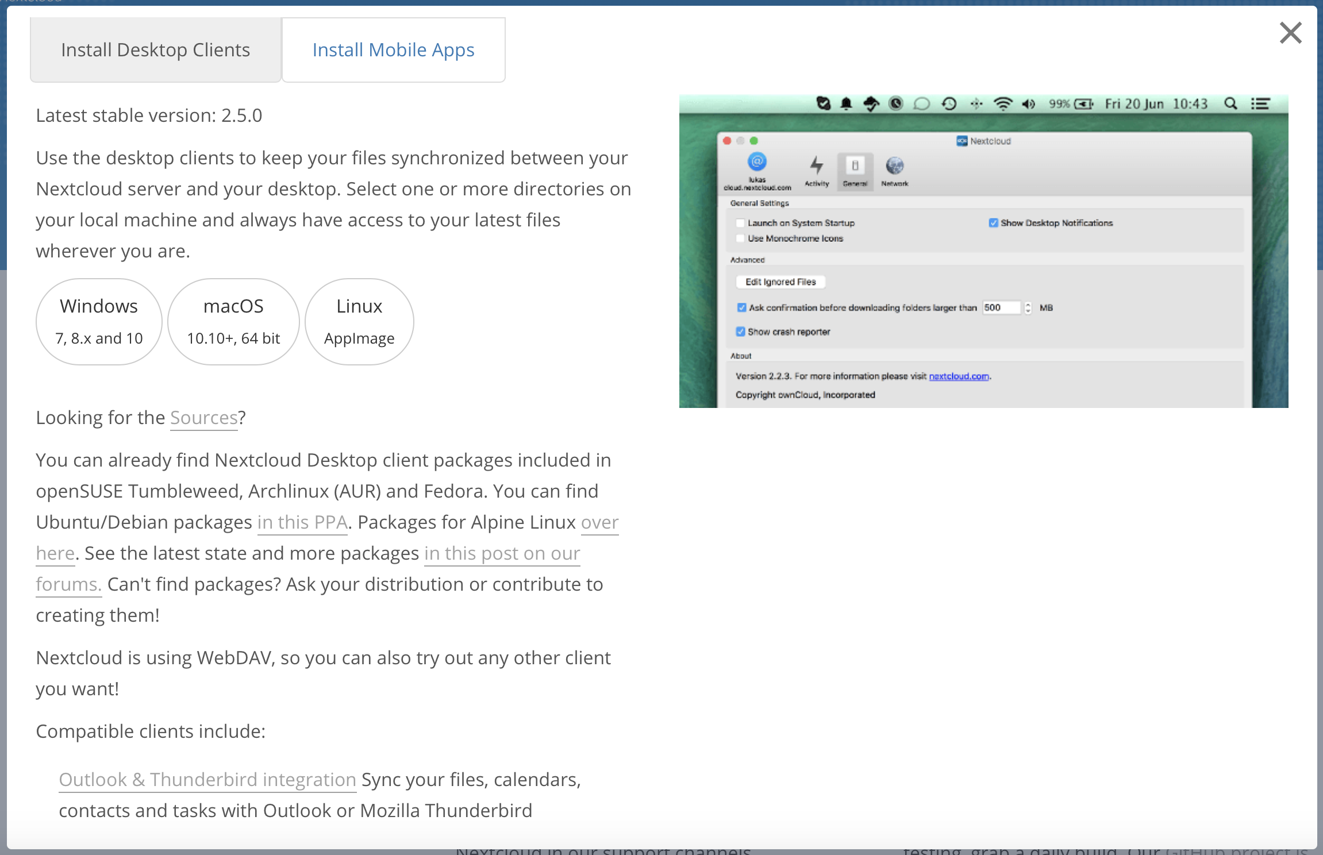Image resolution: width=1323 pixels, height=855 pixels.
Task: Click the notification bell icon in the pictured menu bar
Action: tap(846, 104)
